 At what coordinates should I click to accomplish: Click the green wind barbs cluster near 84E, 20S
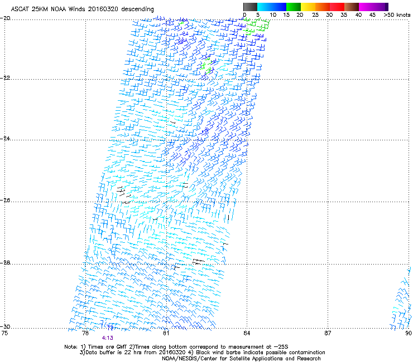256,27
